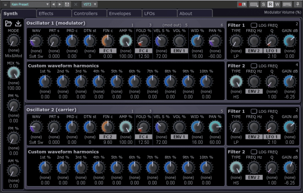Enable LOG FREQ for Oscillator 2 Filter 2
The width and height of the screenshot is (303, 193).
[254, 152]
